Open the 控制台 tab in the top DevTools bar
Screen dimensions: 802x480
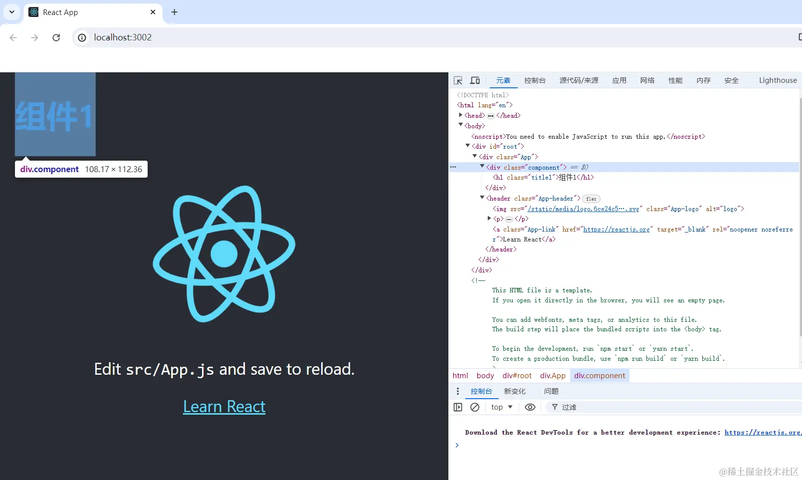click(535, 80)
